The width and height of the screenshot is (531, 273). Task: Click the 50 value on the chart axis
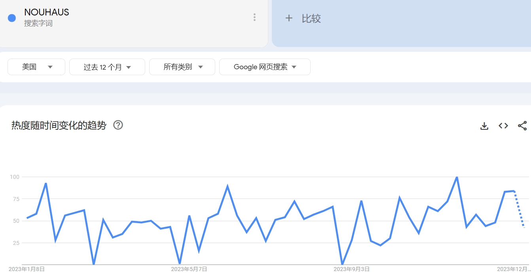(x=16, y=221)
